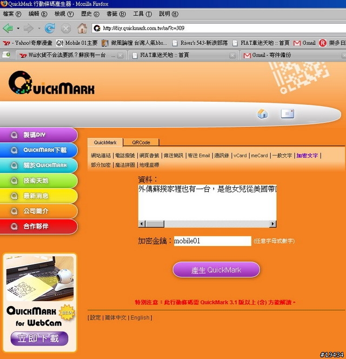
Task: Choose the 加密文字 code option
Action: point(307,156)
